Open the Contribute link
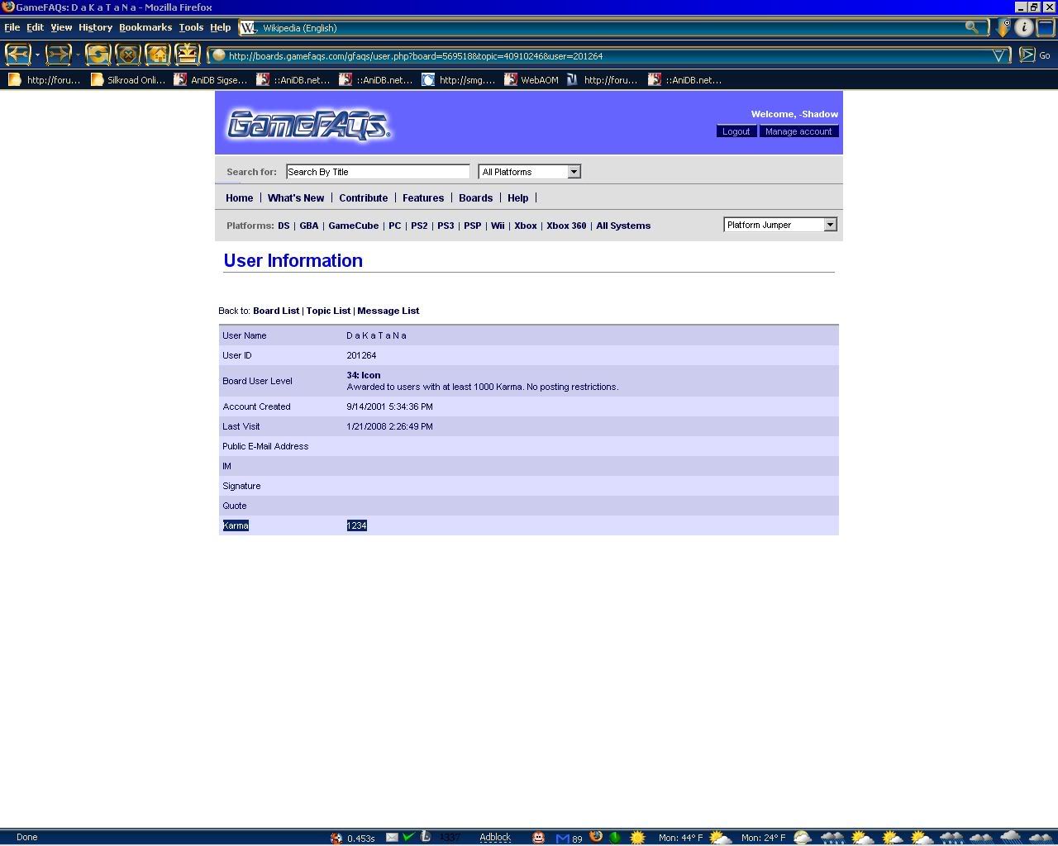Viewport: 1058px width, 846px height. coord(364,198)
